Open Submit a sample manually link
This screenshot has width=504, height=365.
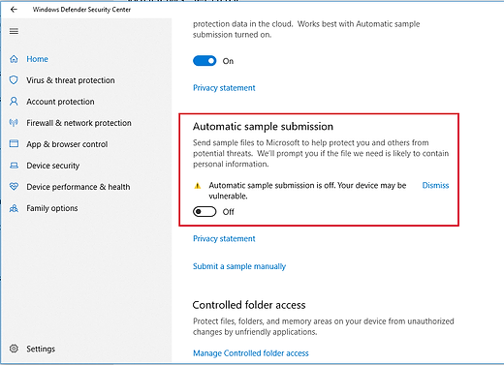(x=239, y=266)
